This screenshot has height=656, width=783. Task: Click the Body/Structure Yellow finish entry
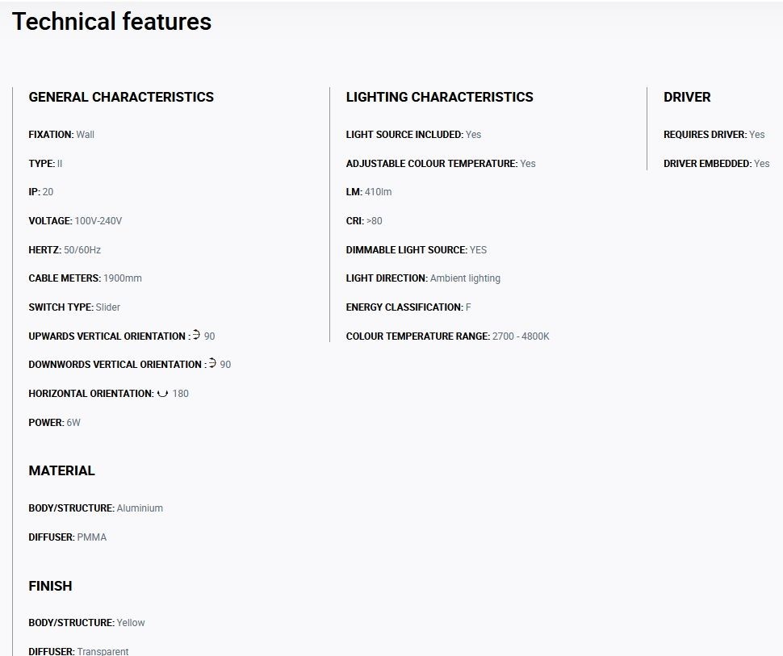coord(86,623)
